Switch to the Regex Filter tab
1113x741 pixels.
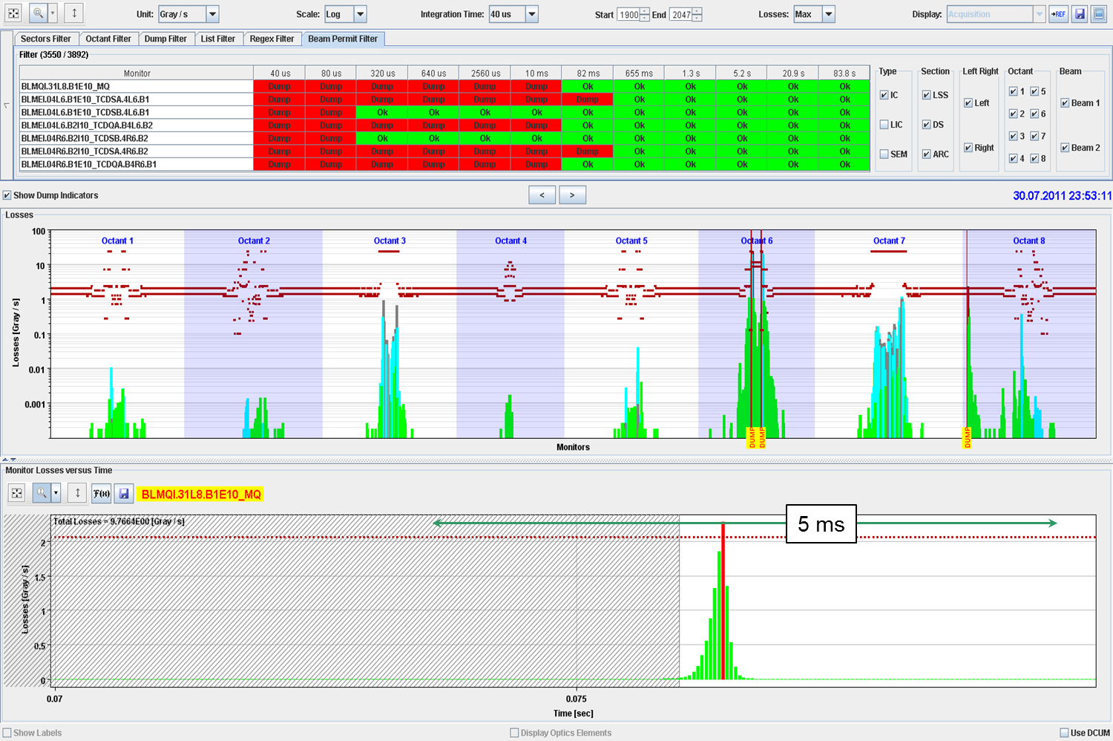coord(272,39)
